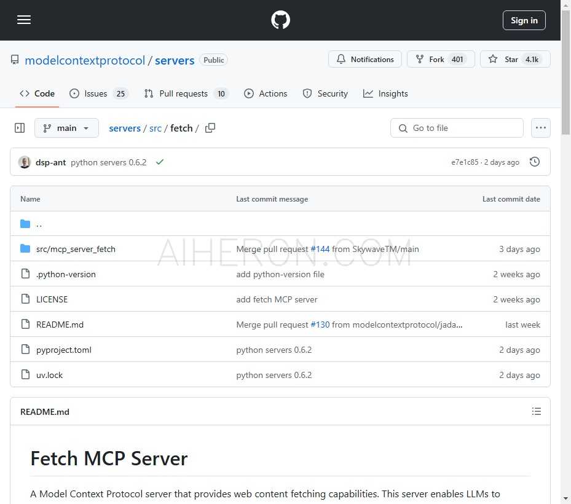Image resolution: width=571 pixels, height=504 pixels.
Task: Open the README.md file in list
Action: pos(60,325)
